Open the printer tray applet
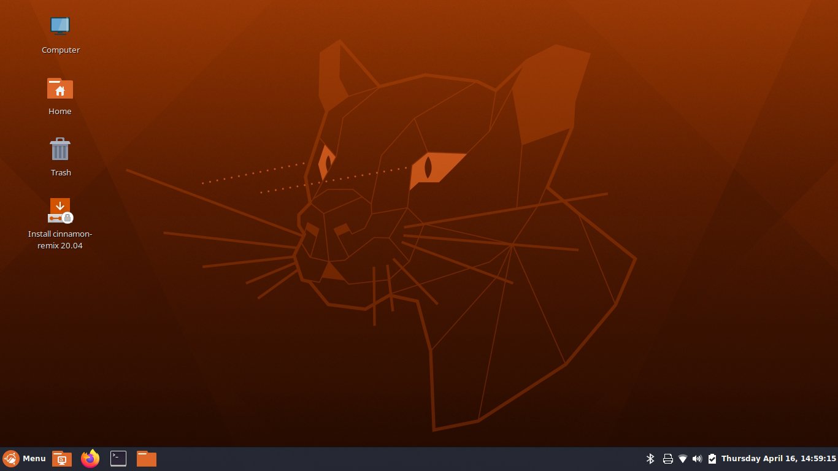838x471 pixels. tap(668, 459)
